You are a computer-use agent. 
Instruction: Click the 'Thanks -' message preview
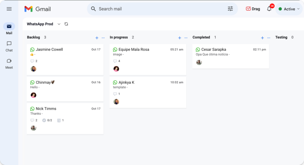click(37, 114)
